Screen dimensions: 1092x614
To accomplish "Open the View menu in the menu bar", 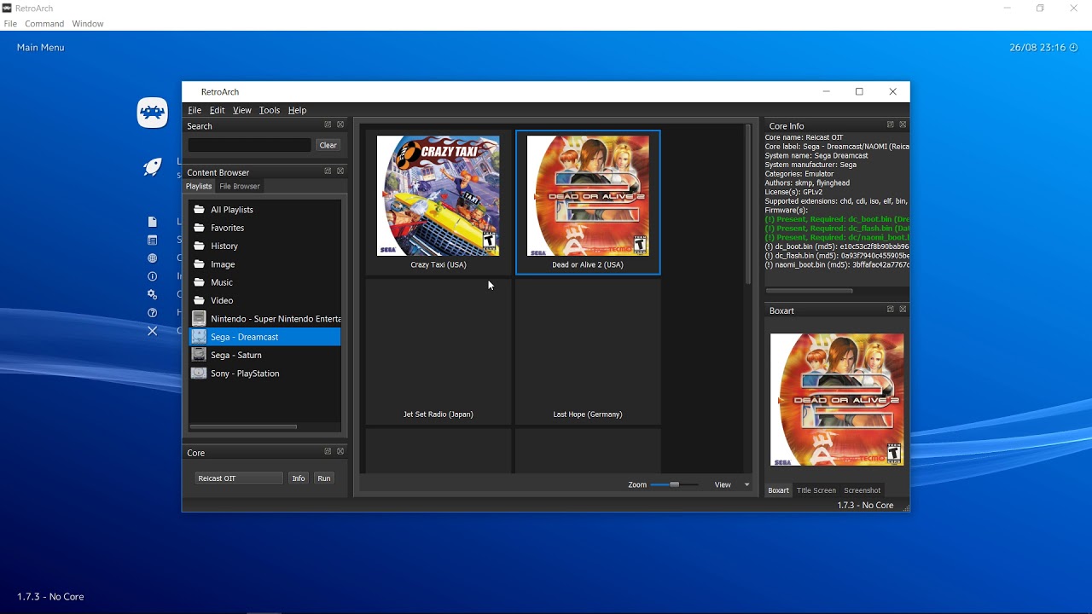I will (242, 110).
